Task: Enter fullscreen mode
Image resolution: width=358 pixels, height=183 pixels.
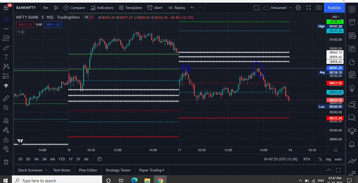Action: coord(308,8)
